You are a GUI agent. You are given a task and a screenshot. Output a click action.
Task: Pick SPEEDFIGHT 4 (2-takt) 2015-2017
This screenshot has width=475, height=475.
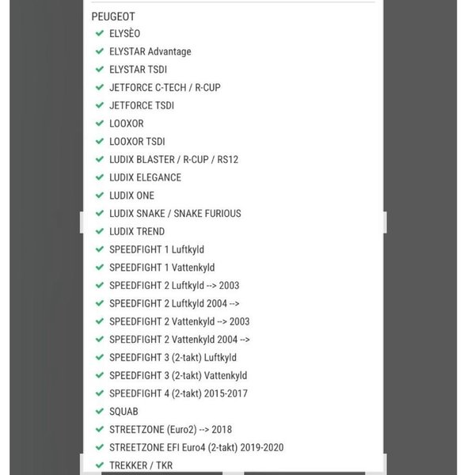pyautogui.click(x=178, y=393)
